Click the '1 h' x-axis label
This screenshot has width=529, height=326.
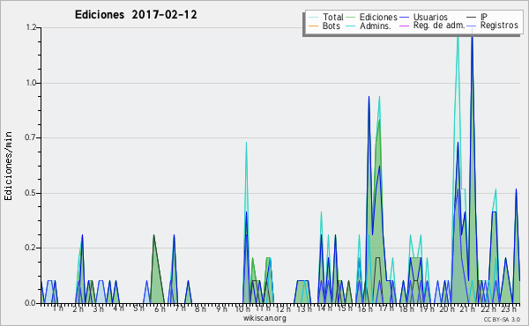(x=57, y=308)
